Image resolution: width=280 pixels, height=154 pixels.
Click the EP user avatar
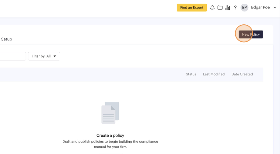[x=244, y=8]
